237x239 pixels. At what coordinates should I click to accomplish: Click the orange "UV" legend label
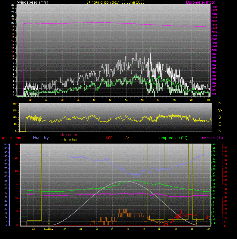click(x=126, y=138)
